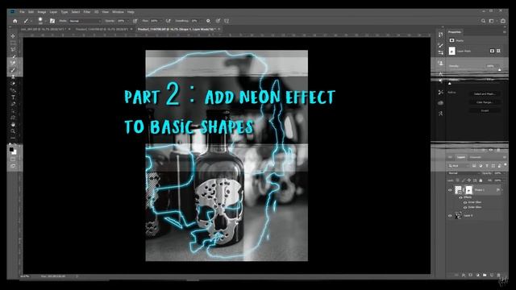This screenshot has width=516, height=290.
Task: Create new adjustment layer icon
Action: [478, 275]
